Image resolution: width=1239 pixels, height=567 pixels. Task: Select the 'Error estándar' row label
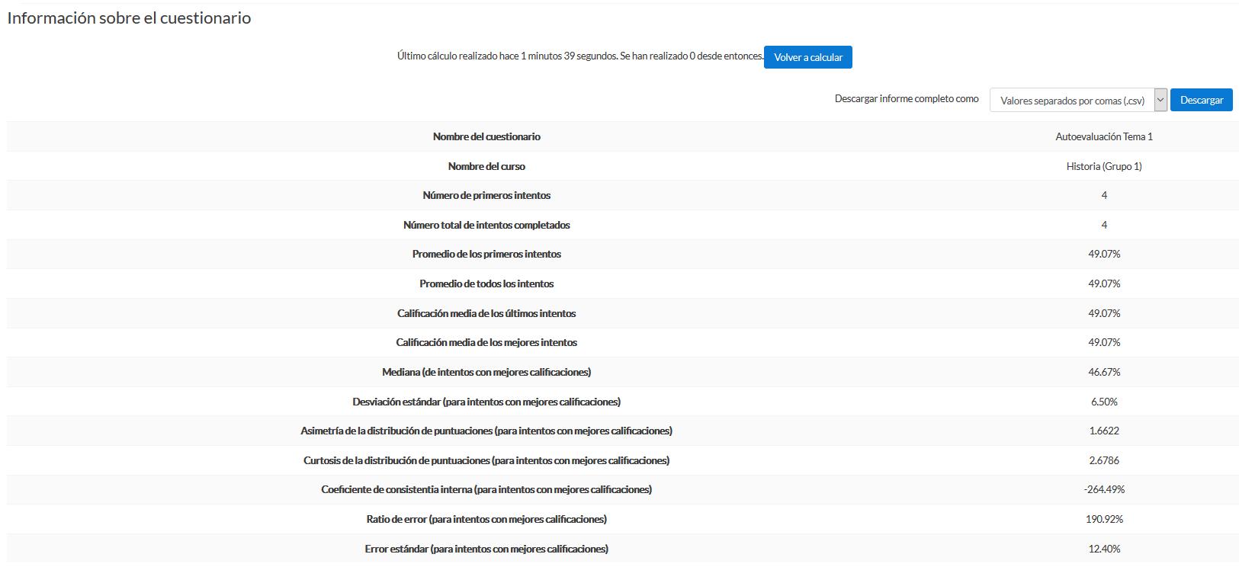(x=486, y=549)
